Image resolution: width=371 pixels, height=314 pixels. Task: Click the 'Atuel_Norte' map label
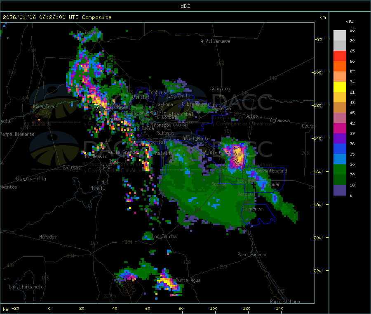click(196, 139)
